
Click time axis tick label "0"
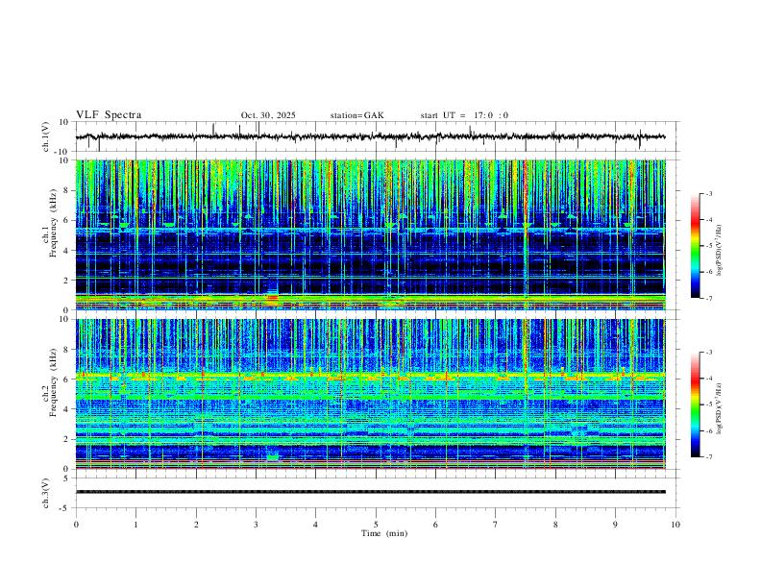(76, 525)
